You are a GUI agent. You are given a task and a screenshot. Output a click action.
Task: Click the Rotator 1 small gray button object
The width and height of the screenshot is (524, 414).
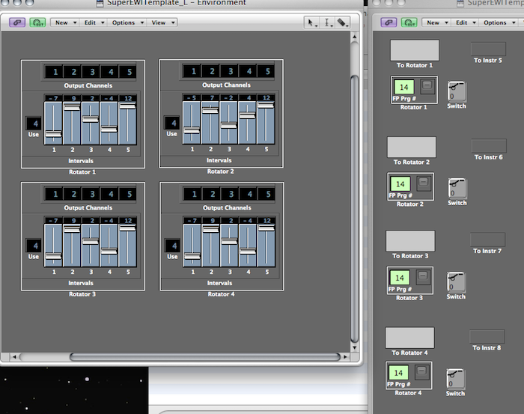point(426,87)
